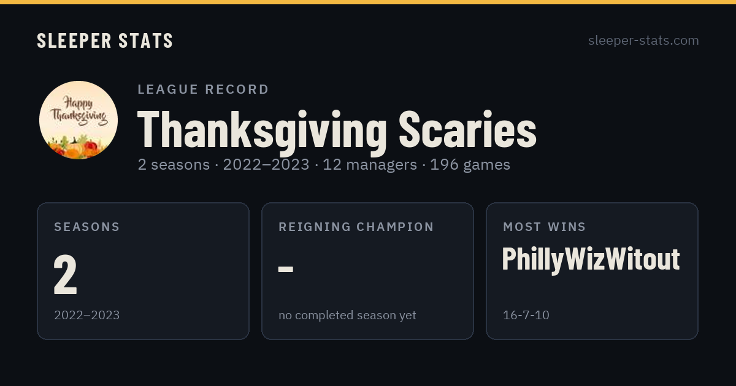This screenshot has width=736, height=386.
Task: Click the 2022–2023 range under Seasons
Action: (x=86, y=316)
